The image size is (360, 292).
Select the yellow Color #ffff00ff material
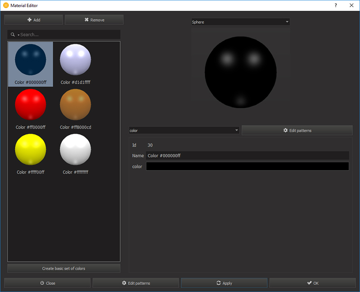pyautogui.click(x=31, y=154)
